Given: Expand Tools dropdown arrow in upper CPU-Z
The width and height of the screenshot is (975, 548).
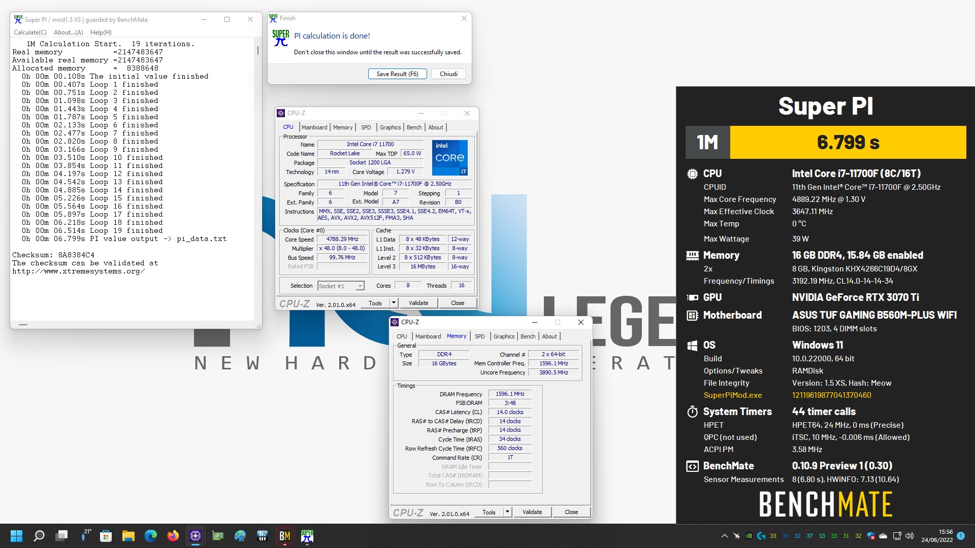Looking at the screenshot, I should (x=394, y=303).
